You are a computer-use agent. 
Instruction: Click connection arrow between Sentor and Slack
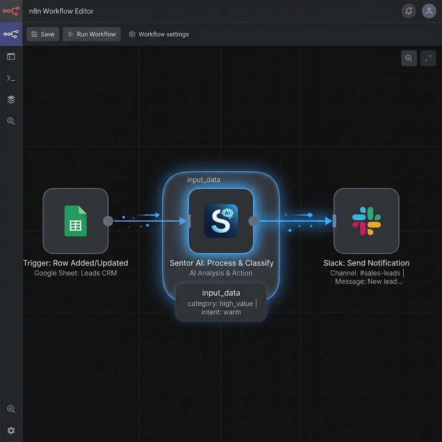point(295,221)
